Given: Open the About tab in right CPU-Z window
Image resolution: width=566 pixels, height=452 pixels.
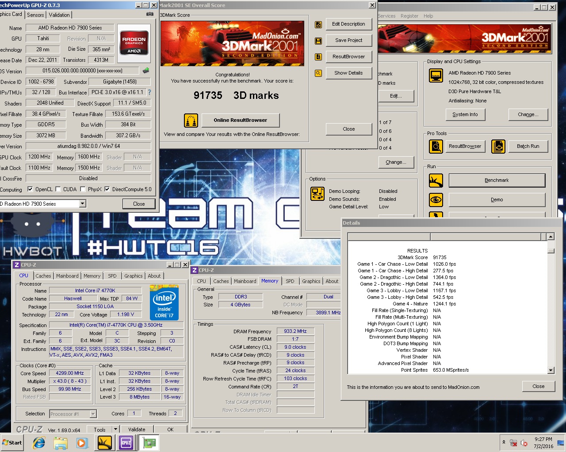Looking at the screenshot, I should (x=332, y=281).
